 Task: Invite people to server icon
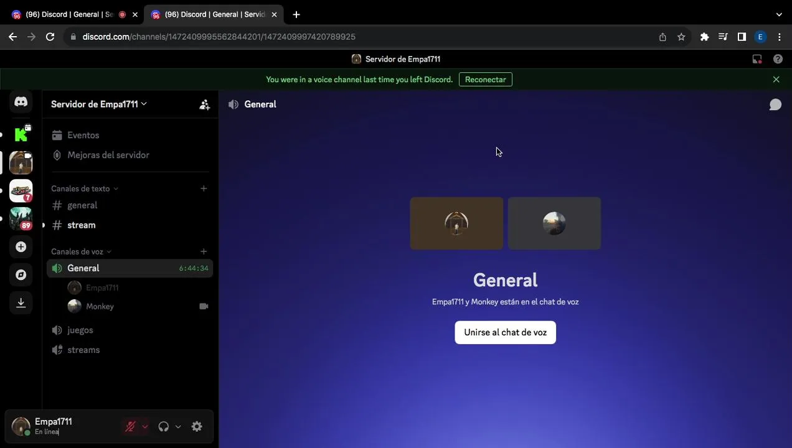[x=204, y=105]
